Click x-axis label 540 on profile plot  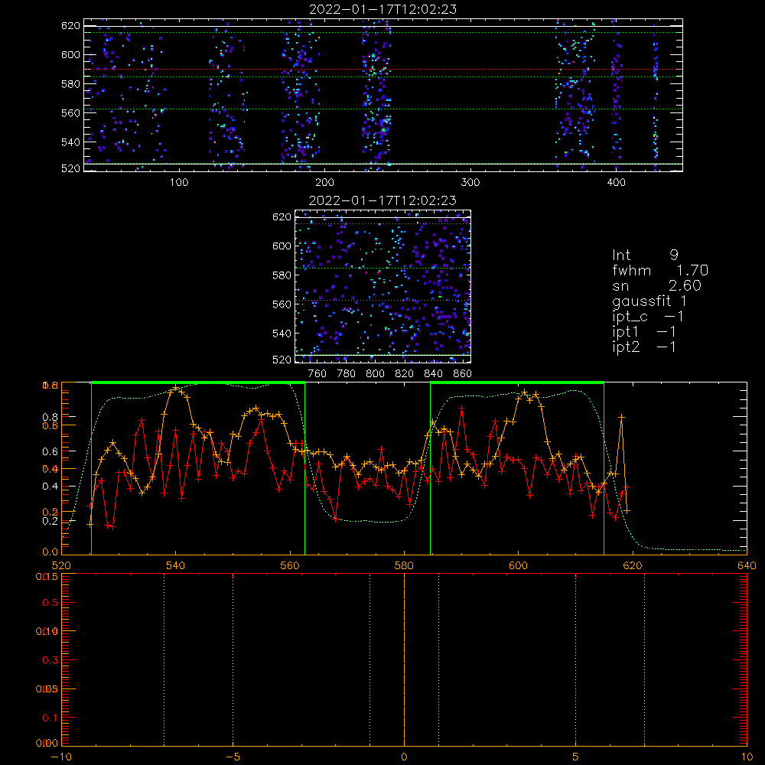[176, 566]
